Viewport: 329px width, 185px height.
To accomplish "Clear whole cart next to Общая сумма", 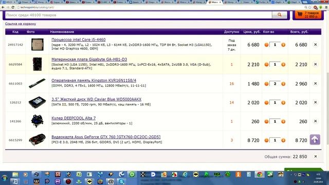I will (315, 156).
